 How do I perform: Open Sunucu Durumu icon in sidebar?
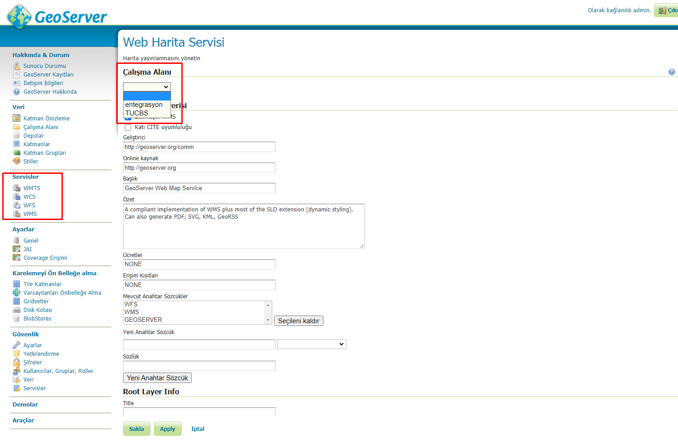(17, 66)
